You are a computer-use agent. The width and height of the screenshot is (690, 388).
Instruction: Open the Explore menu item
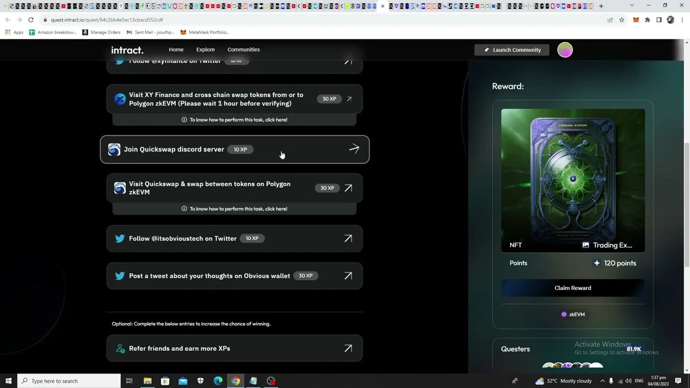[205, 50]
